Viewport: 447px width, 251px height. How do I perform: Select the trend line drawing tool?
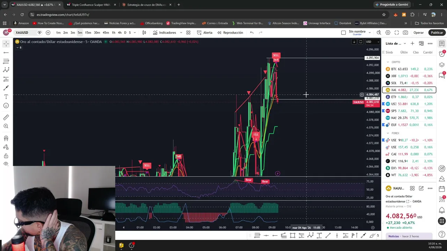[6, 53]
